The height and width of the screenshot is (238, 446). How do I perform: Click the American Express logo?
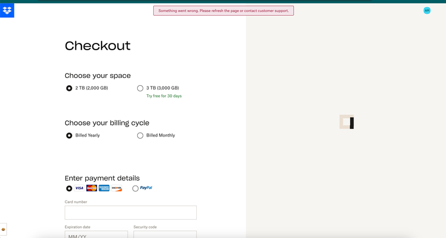click(104, 188)
